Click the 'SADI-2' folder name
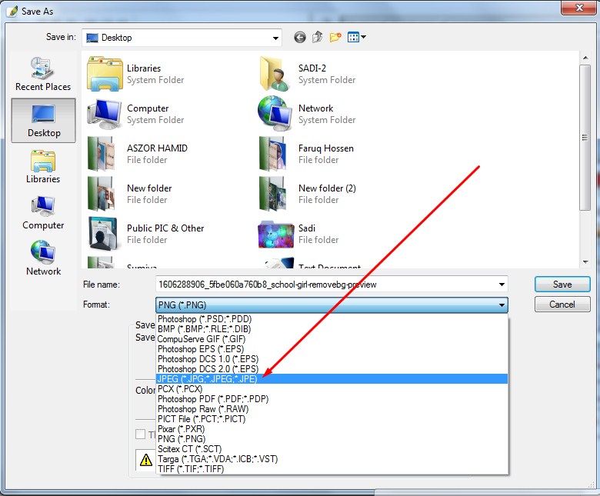This screenshot has width=600, height=496. point(312,68)
